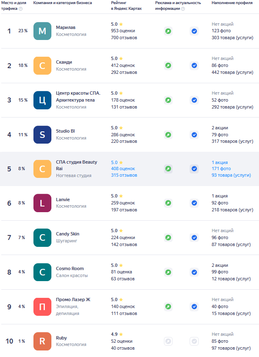Click the blue verified badge for СПА студия Beauty Rai
The width and height of the screenshot is (259, 357).
(194, 169)
